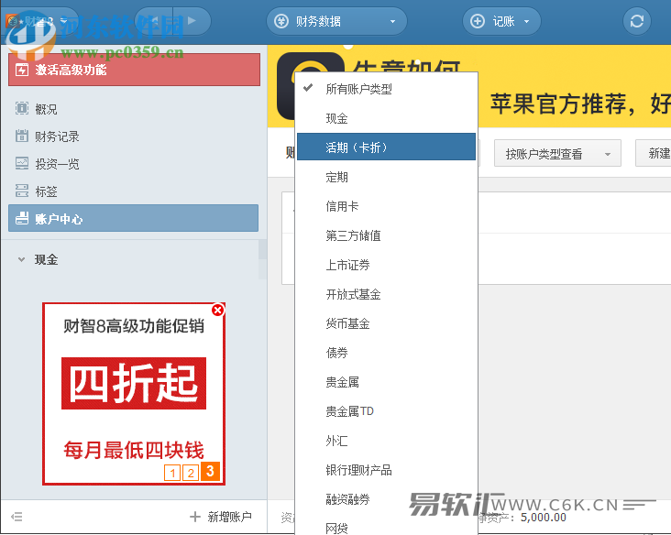Switch to ad slide 2
Screen dimensions: 671x535
190,473
